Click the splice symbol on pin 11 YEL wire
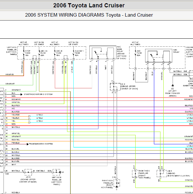Viewport: 193px width, 194px height. [x=29, y=122]
